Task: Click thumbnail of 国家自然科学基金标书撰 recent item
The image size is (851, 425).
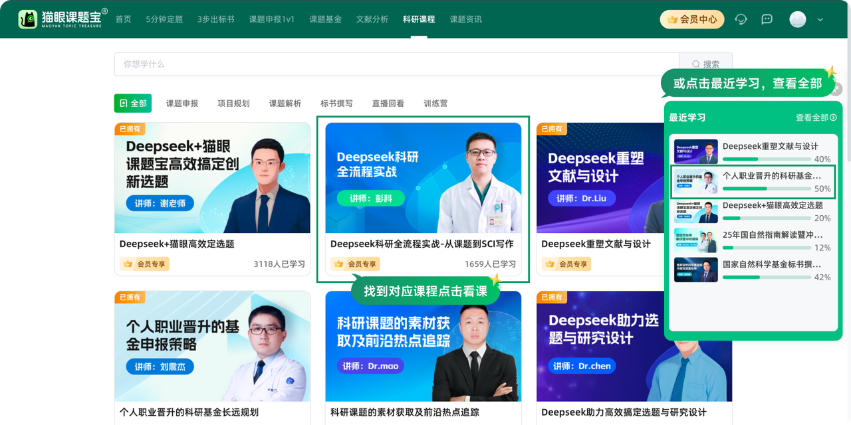Action: (696, 270)
